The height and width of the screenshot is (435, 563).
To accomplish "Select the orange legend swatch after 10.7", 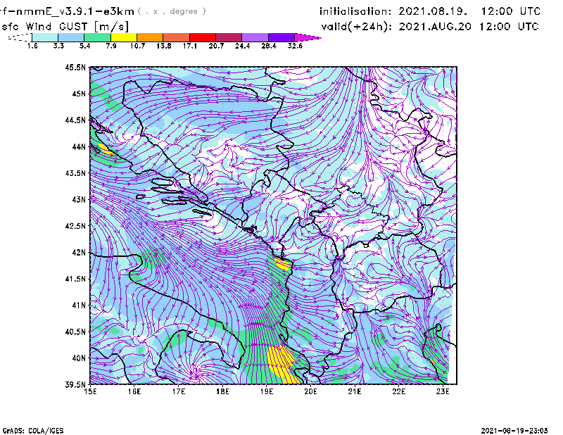I will pos(150,37).
